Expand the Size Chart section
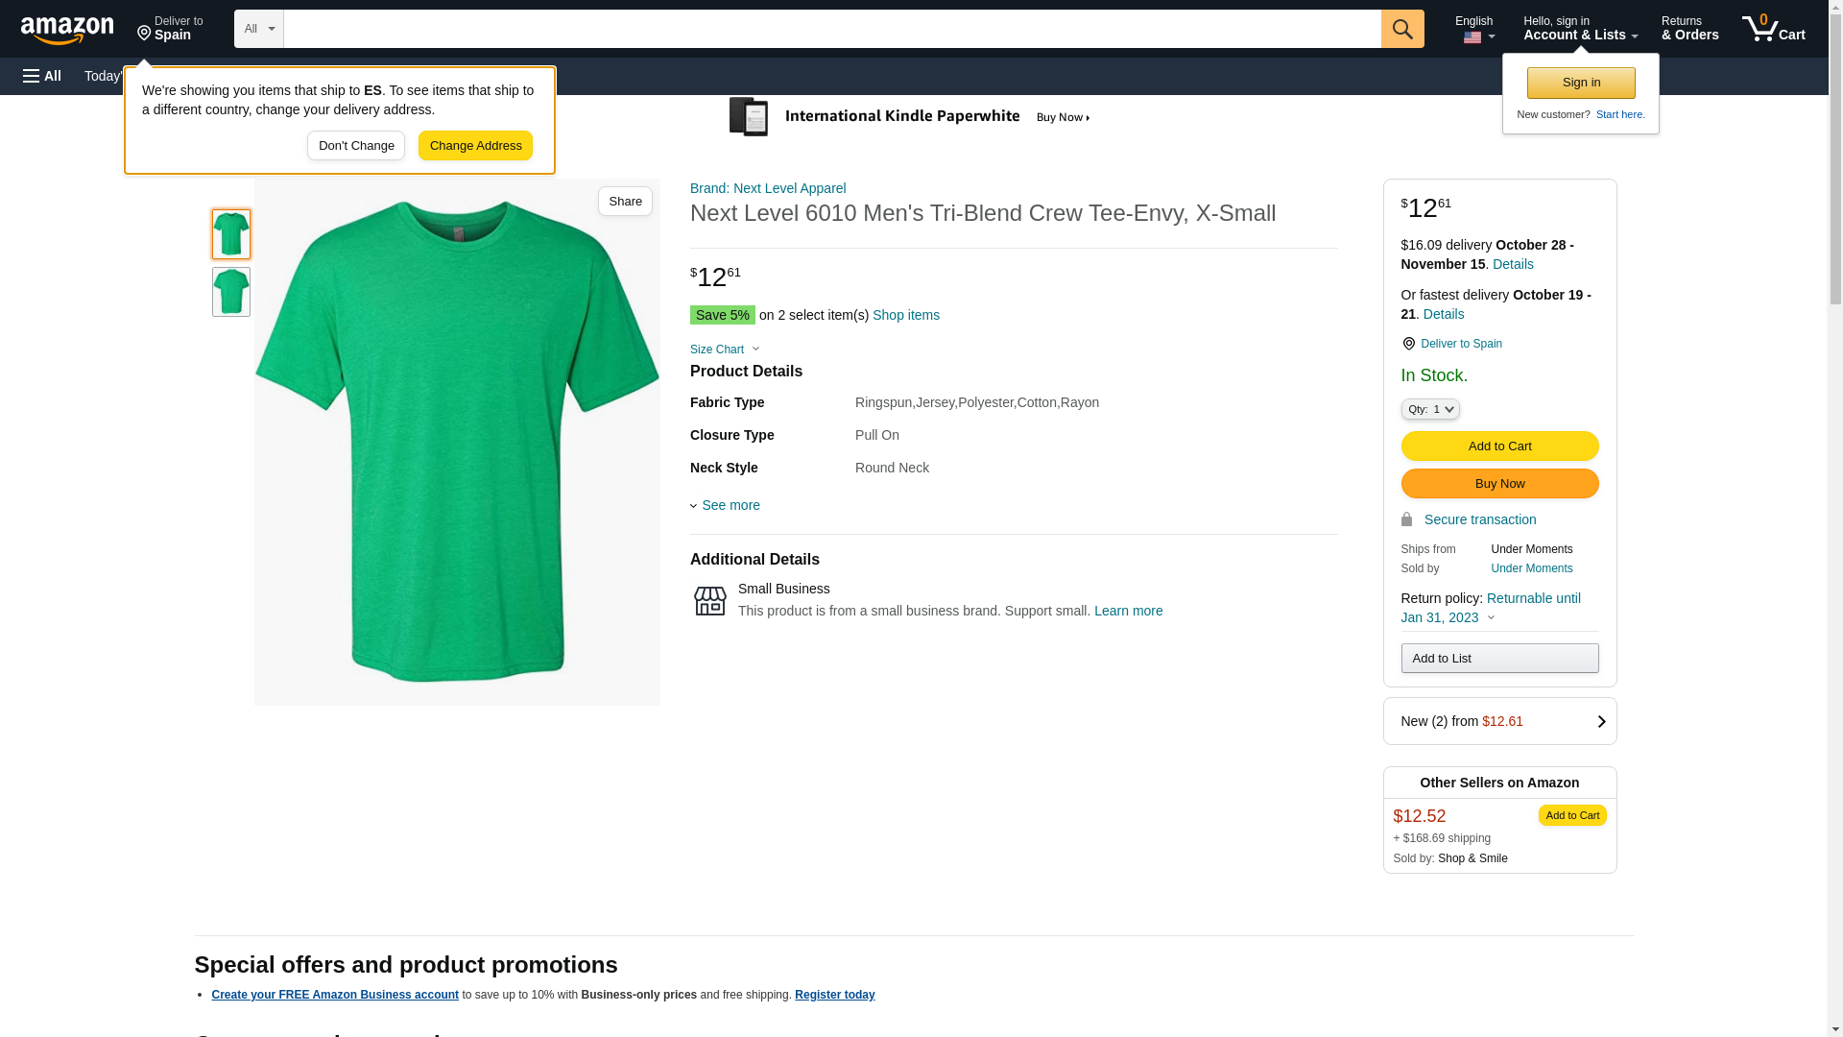1843x1037 pixels. pos(725,350)
